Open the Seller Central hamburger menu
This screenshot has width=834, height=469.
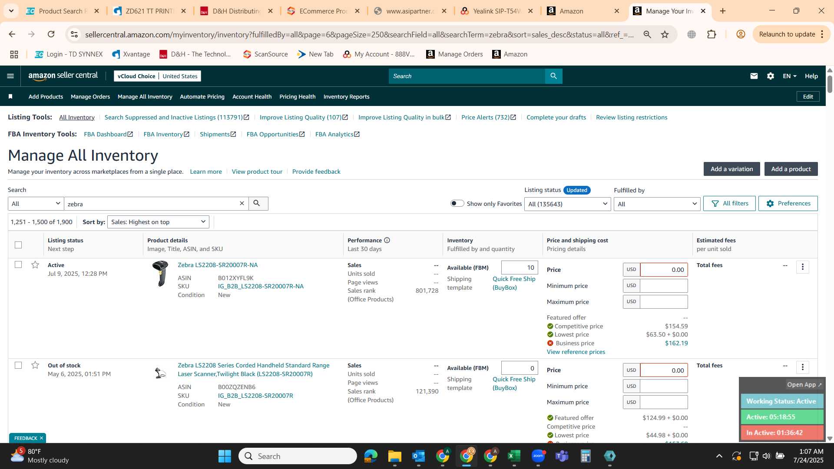coord(10,76)
